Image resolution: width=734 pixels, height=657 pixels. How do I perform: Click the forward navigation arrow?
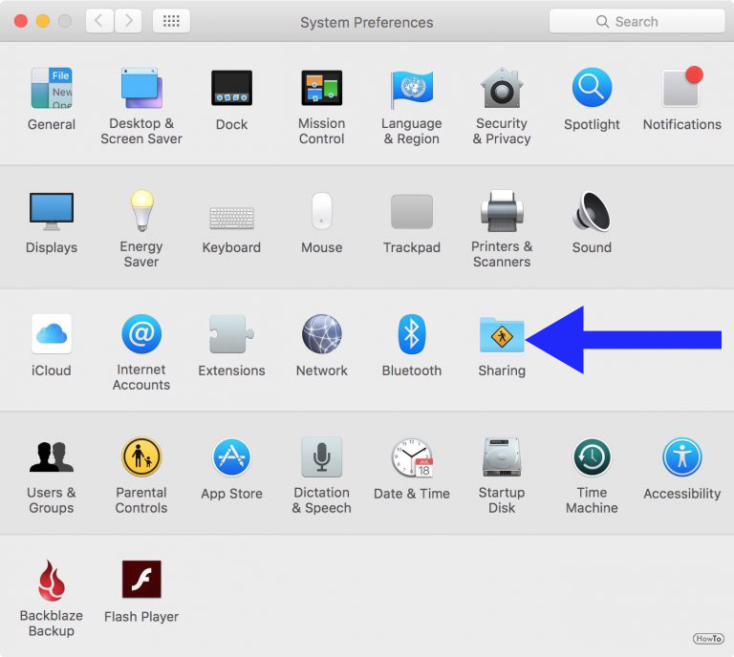pyautogui.click(x=128, y=21)
